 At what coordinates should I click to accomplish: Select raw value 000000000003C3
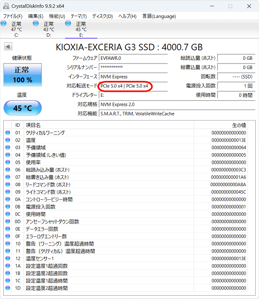pyautogui.click(x=228, y=170)
